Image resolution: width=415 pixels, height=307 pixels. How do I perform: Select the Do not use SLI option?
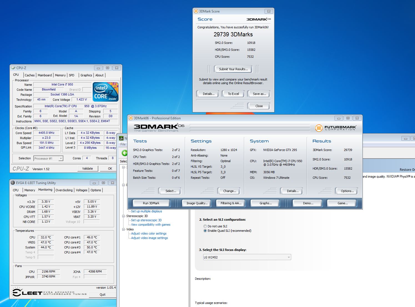tap(205, 226)
